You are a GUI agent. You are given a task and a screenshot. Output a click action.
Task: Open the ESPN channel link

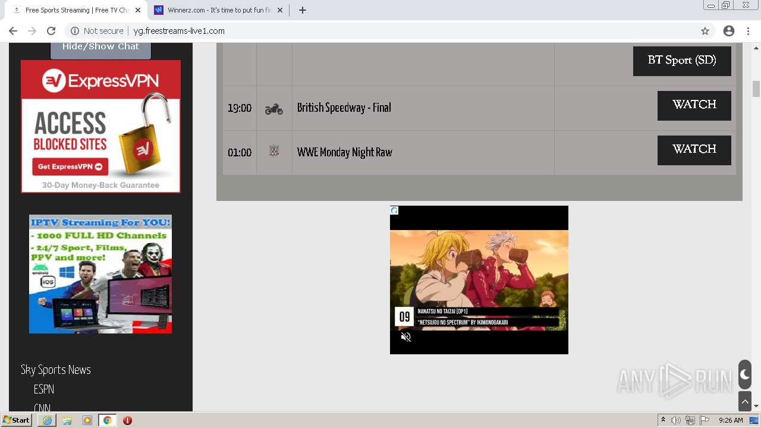44,389
